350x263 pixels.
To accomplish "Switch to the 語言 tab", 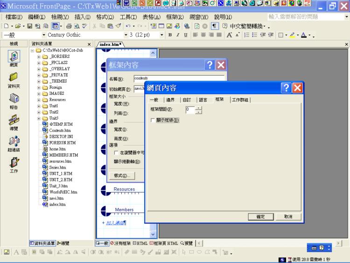I will point(203,100).
